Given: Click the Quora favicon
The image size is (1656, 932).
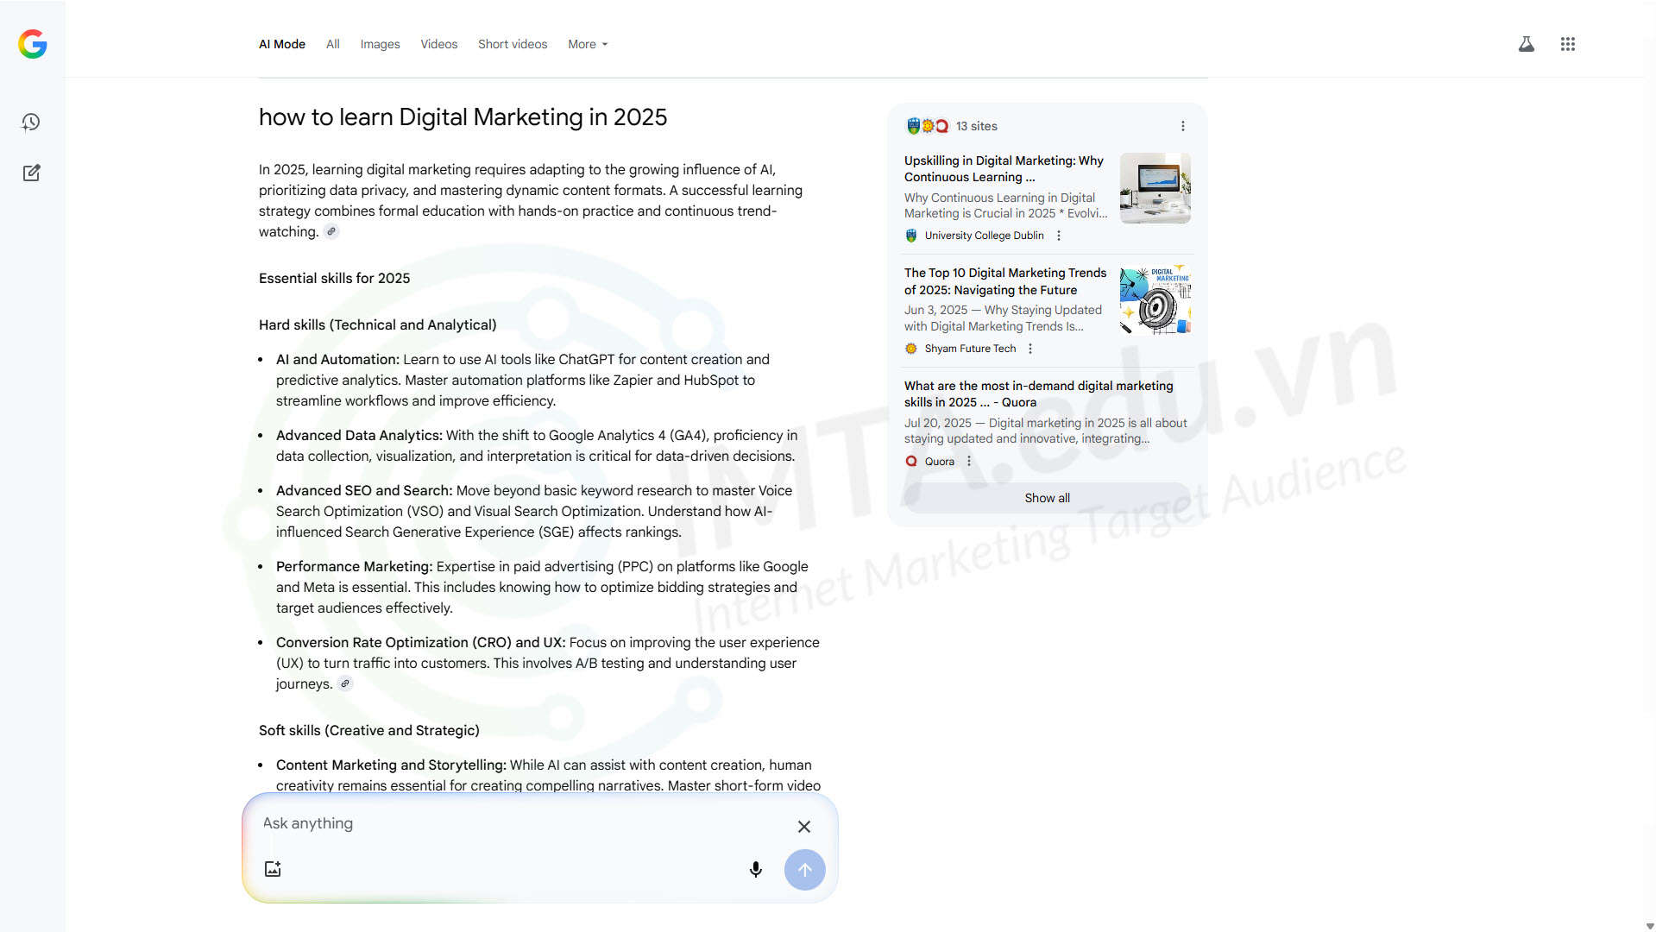Looking at the screenshot, I should click(911, 462).
